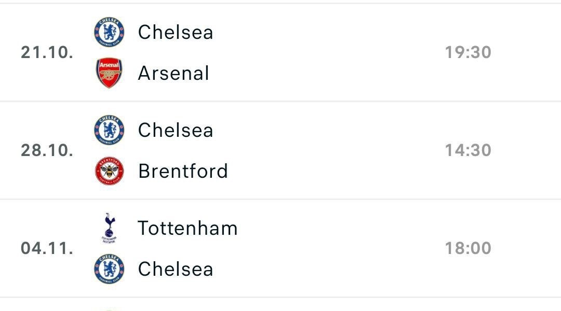Open Chelsea team name above Brentford

[176, 130]
